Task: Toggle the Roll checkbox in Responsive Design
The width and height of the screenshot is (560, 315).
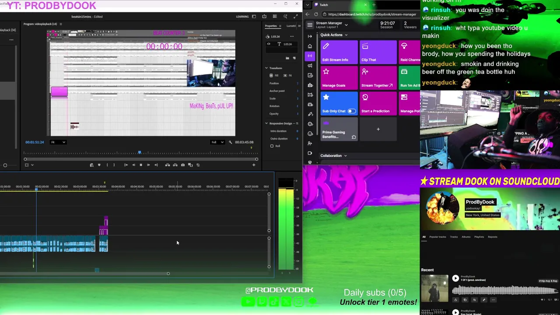Action: coord(272,146)
